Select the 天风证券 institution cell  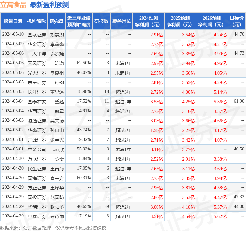pos(37,63)
